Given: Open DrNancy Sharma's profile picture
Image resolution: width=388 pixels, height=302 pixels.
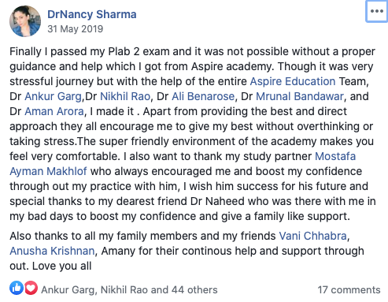Looking at the screenshot, I should coord(25,21).
